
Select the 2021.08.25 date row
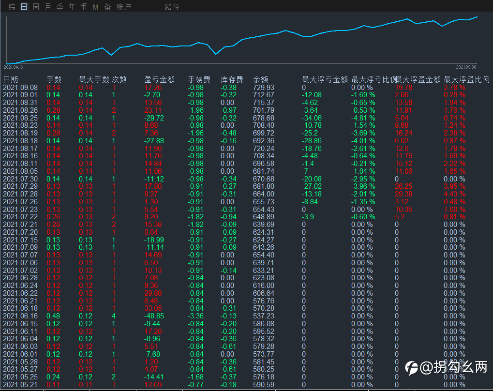coord(20,118)
